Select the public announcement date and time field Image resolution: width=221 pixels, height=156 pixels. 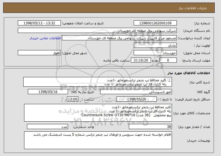39,23
